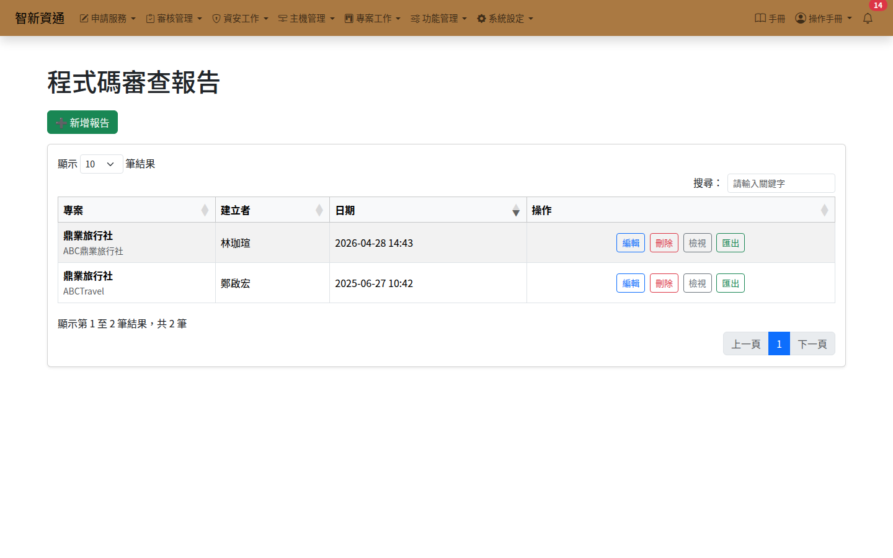Click sort arrows in 操作 column header
Viewport: 893px width, 558px height.
point(824,210)
